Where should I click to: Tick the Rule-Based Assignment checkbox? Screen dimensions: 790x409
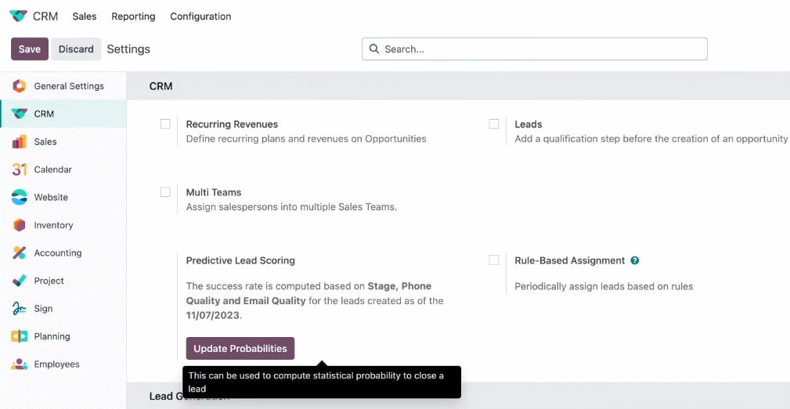pos(494,260)
